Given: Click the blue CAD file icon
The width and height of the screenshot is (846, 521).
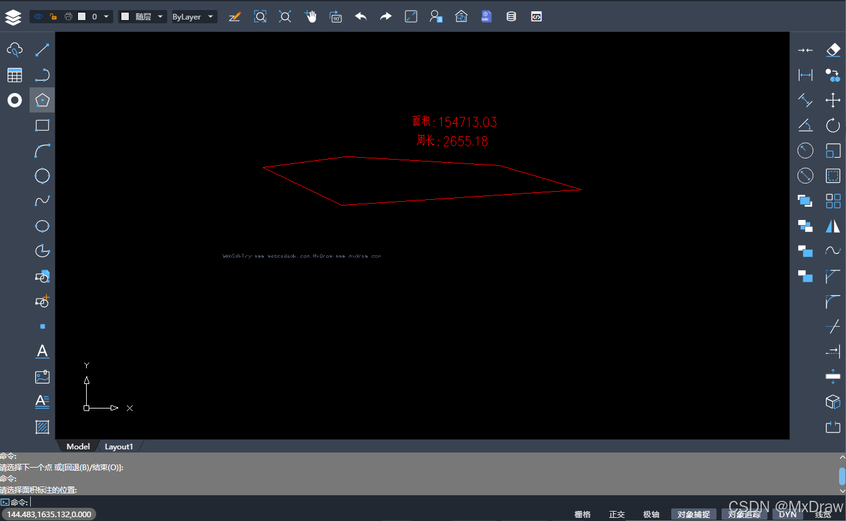Looking at the screenshot, I should pyautogui.click(x=486, y=17).
